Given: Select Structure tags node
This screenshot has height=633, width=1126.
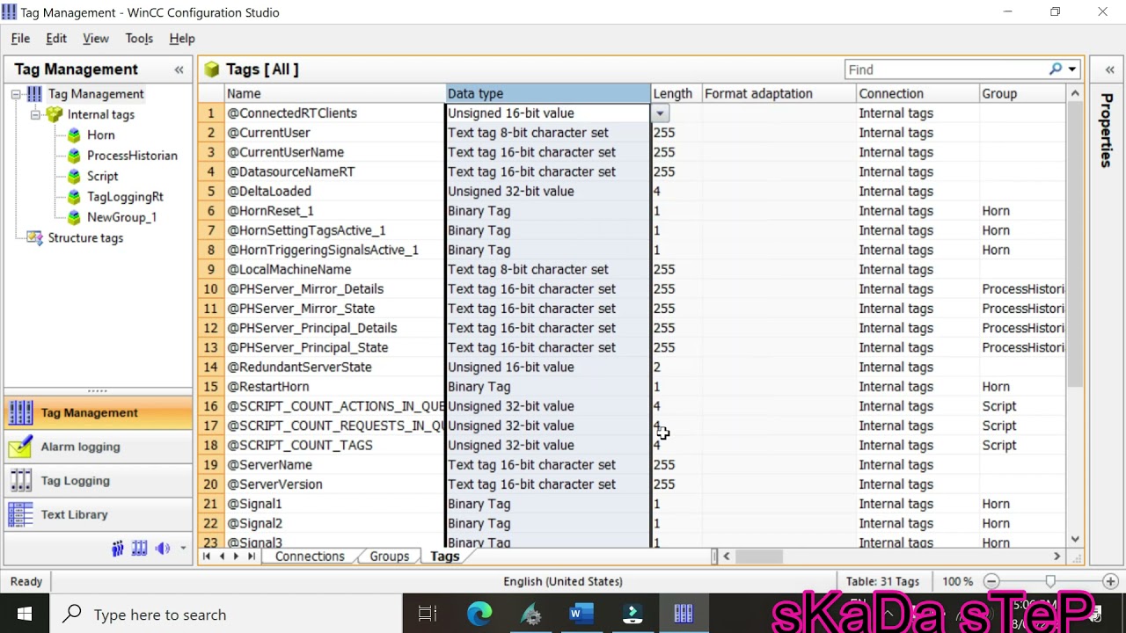Looking at the screenshot, I should [85, 237].
